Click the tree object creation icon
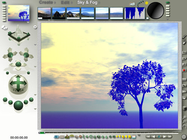The width and height of the screenshot is (187, 140). 71,136
